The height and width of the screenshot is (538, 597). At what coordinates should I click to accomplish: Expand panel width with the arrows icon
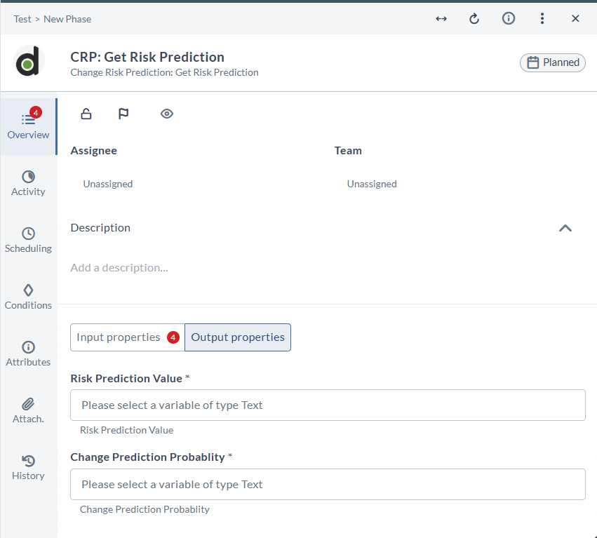click(441, 18)
